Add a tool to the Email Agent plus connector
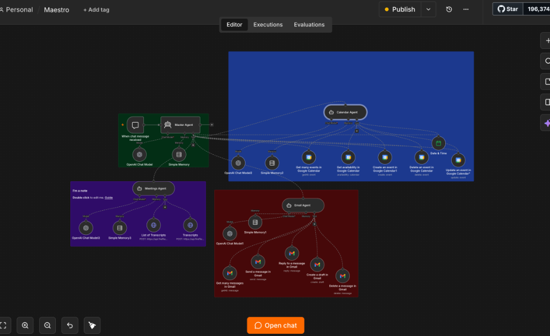 (314, 224)
